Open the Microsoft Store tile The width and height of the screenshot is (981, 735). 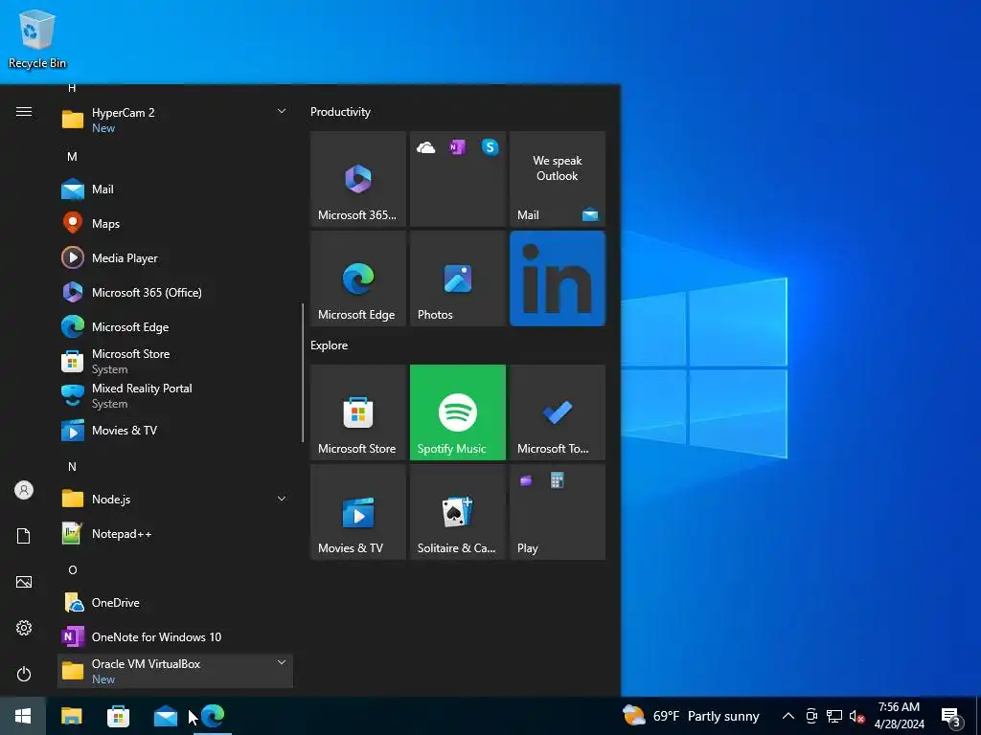(358, 412)
